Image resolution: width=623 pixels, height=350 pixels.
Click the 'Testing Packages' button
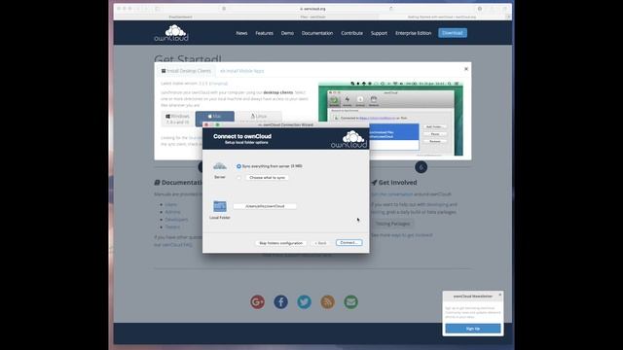(x=392, y=224)
